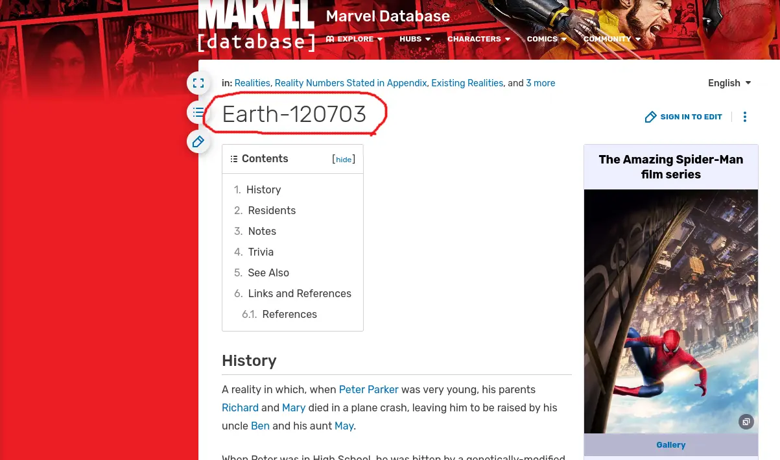Open the Mary link
This screenshot has width=780, height=460.
(294, 407)
